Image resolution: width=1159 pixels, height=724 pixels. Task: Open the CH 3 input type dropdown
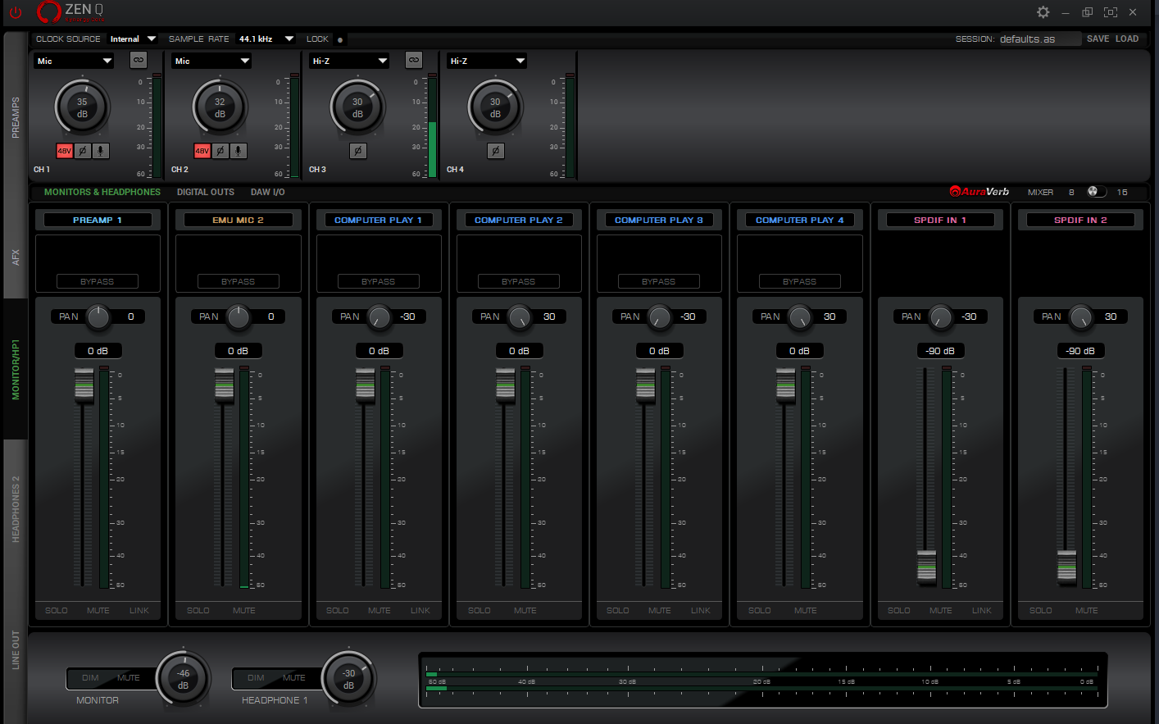coord(349,61)
